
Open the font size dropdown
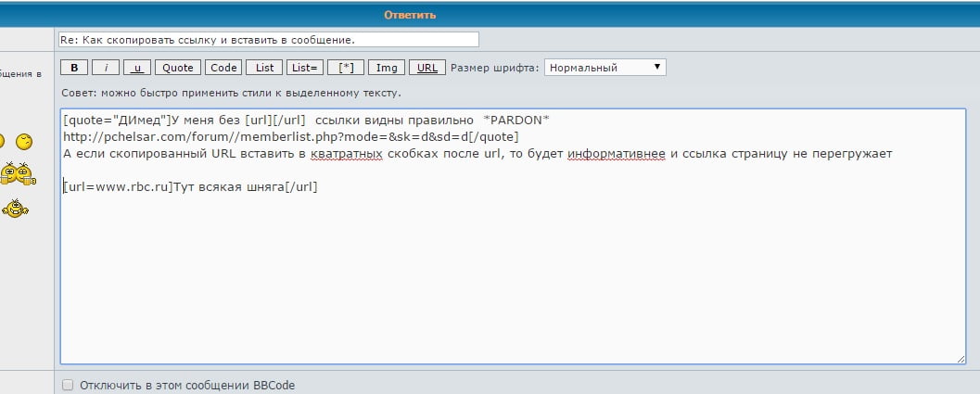pos(605,68)
